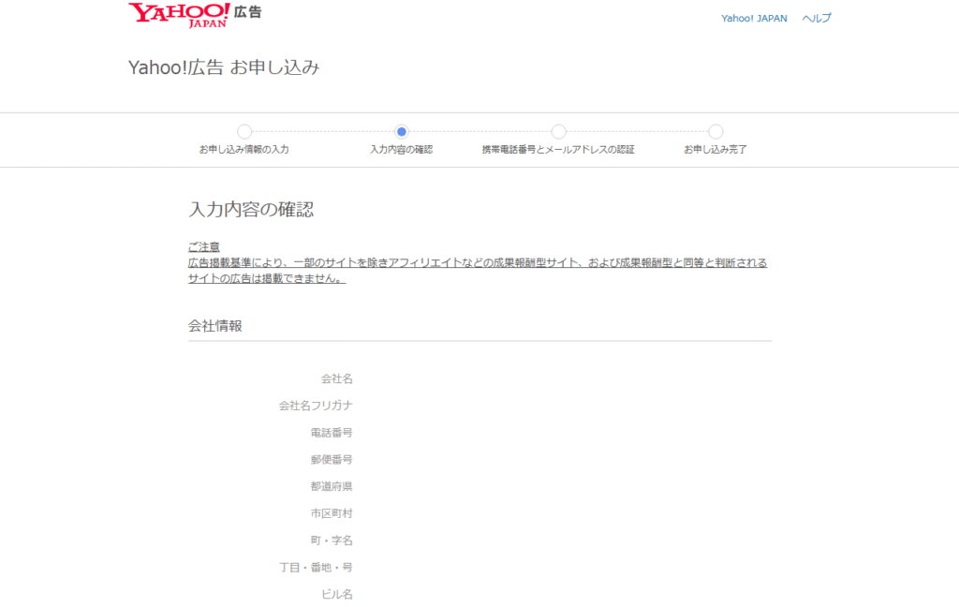
Task: Select the お申し込み情報の入力 step circle
Action: [245, 132]
